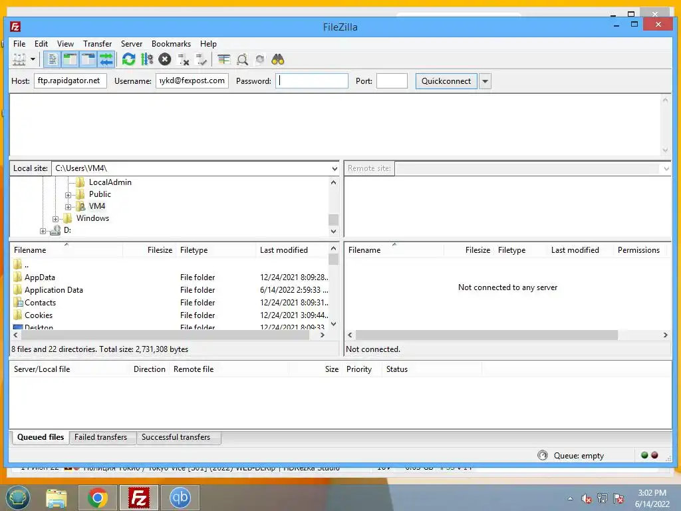The height and width of the screenshot is (511, 681).
Task: Open the Site Manager dropdown arrow
Action: (x=33, y=59)
